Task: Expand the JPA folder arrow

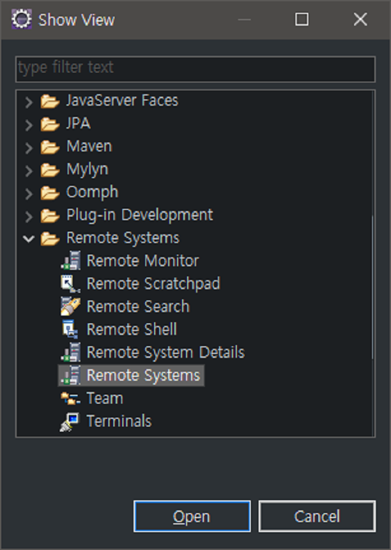Action: click(x=29, y=124)
